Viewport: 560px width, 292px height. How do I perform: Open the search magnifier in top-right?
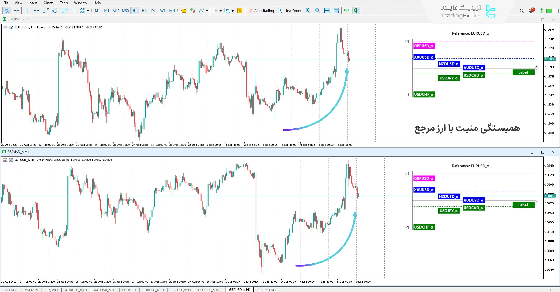[522, 11]
